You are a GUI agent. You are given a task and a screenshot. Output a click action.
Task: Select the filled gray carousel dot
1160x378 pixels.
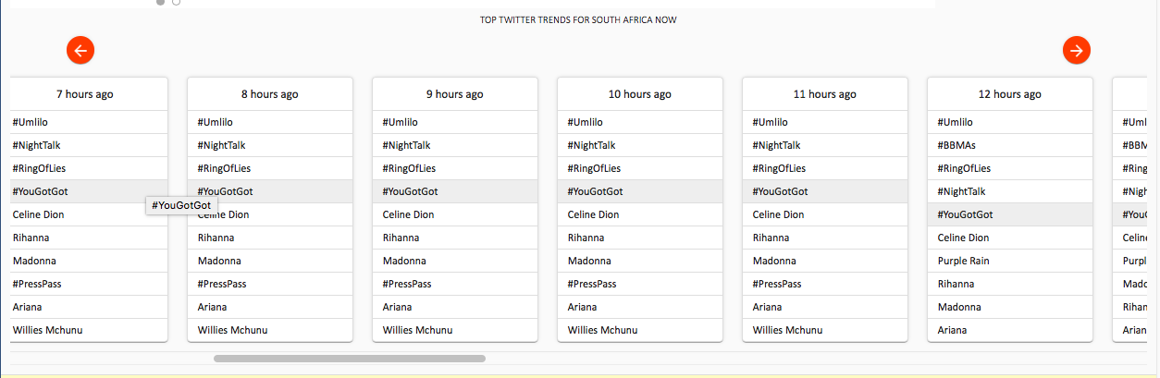[161, 2]
